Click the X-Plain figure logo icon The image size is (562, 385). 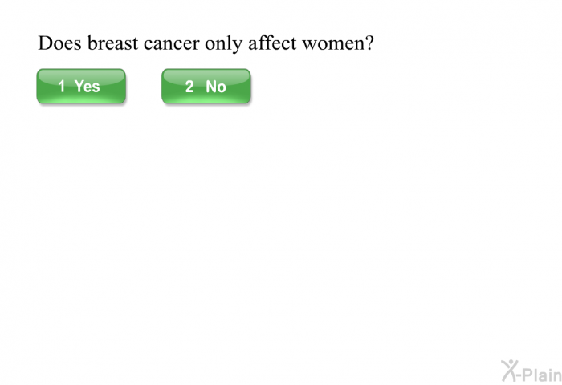click(x=509, y=371)
